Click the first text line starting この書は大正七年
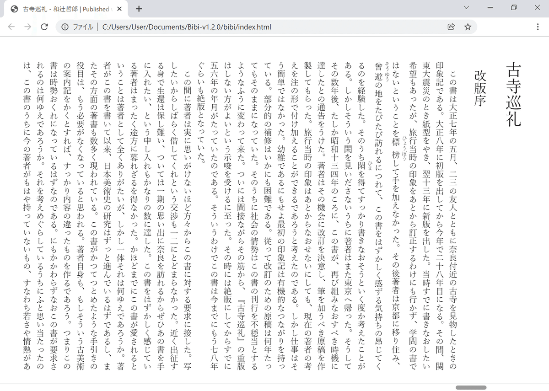 click(453, 221)
